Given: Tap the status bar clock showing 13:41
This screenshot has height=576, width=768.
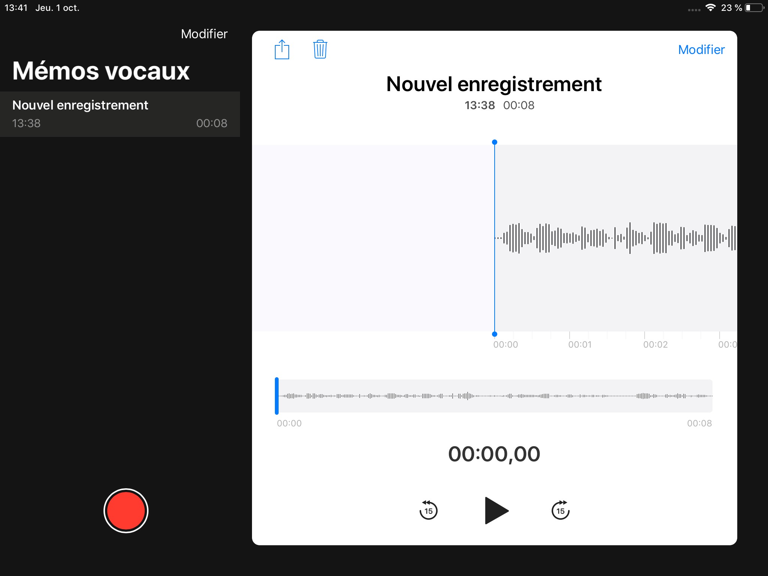Looking at the screenshot, I should pyautogui.click(x=16, y=8).
